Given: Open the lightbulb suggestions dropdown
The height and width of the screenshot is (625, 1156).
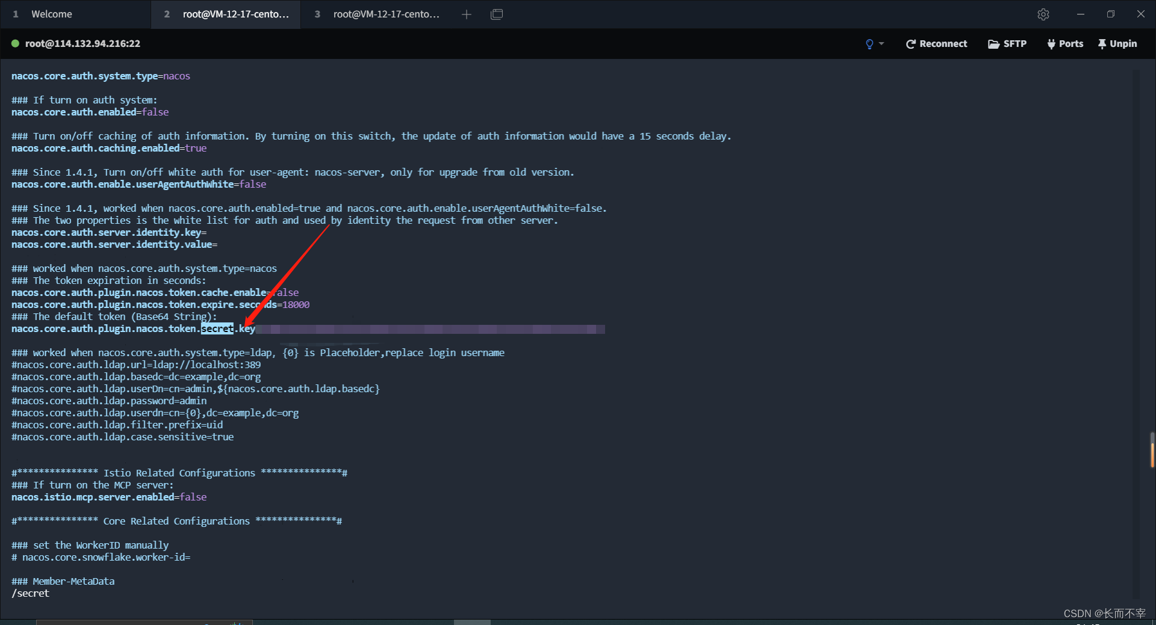Looking at the screenshot, I should tap(869, 43).
